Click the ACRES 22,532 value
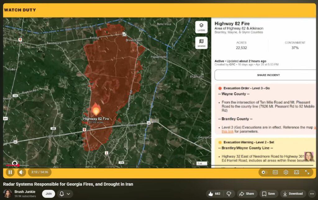318x200 pixels. [241, 48]
